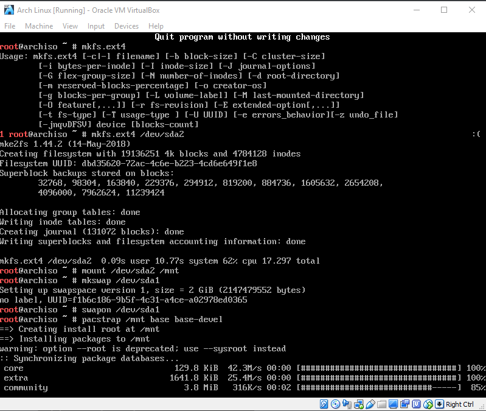Click the 'Creating journal (131072 blocks): done' line
This screenshot has height=411, width=486.
[x=92, y=232]
